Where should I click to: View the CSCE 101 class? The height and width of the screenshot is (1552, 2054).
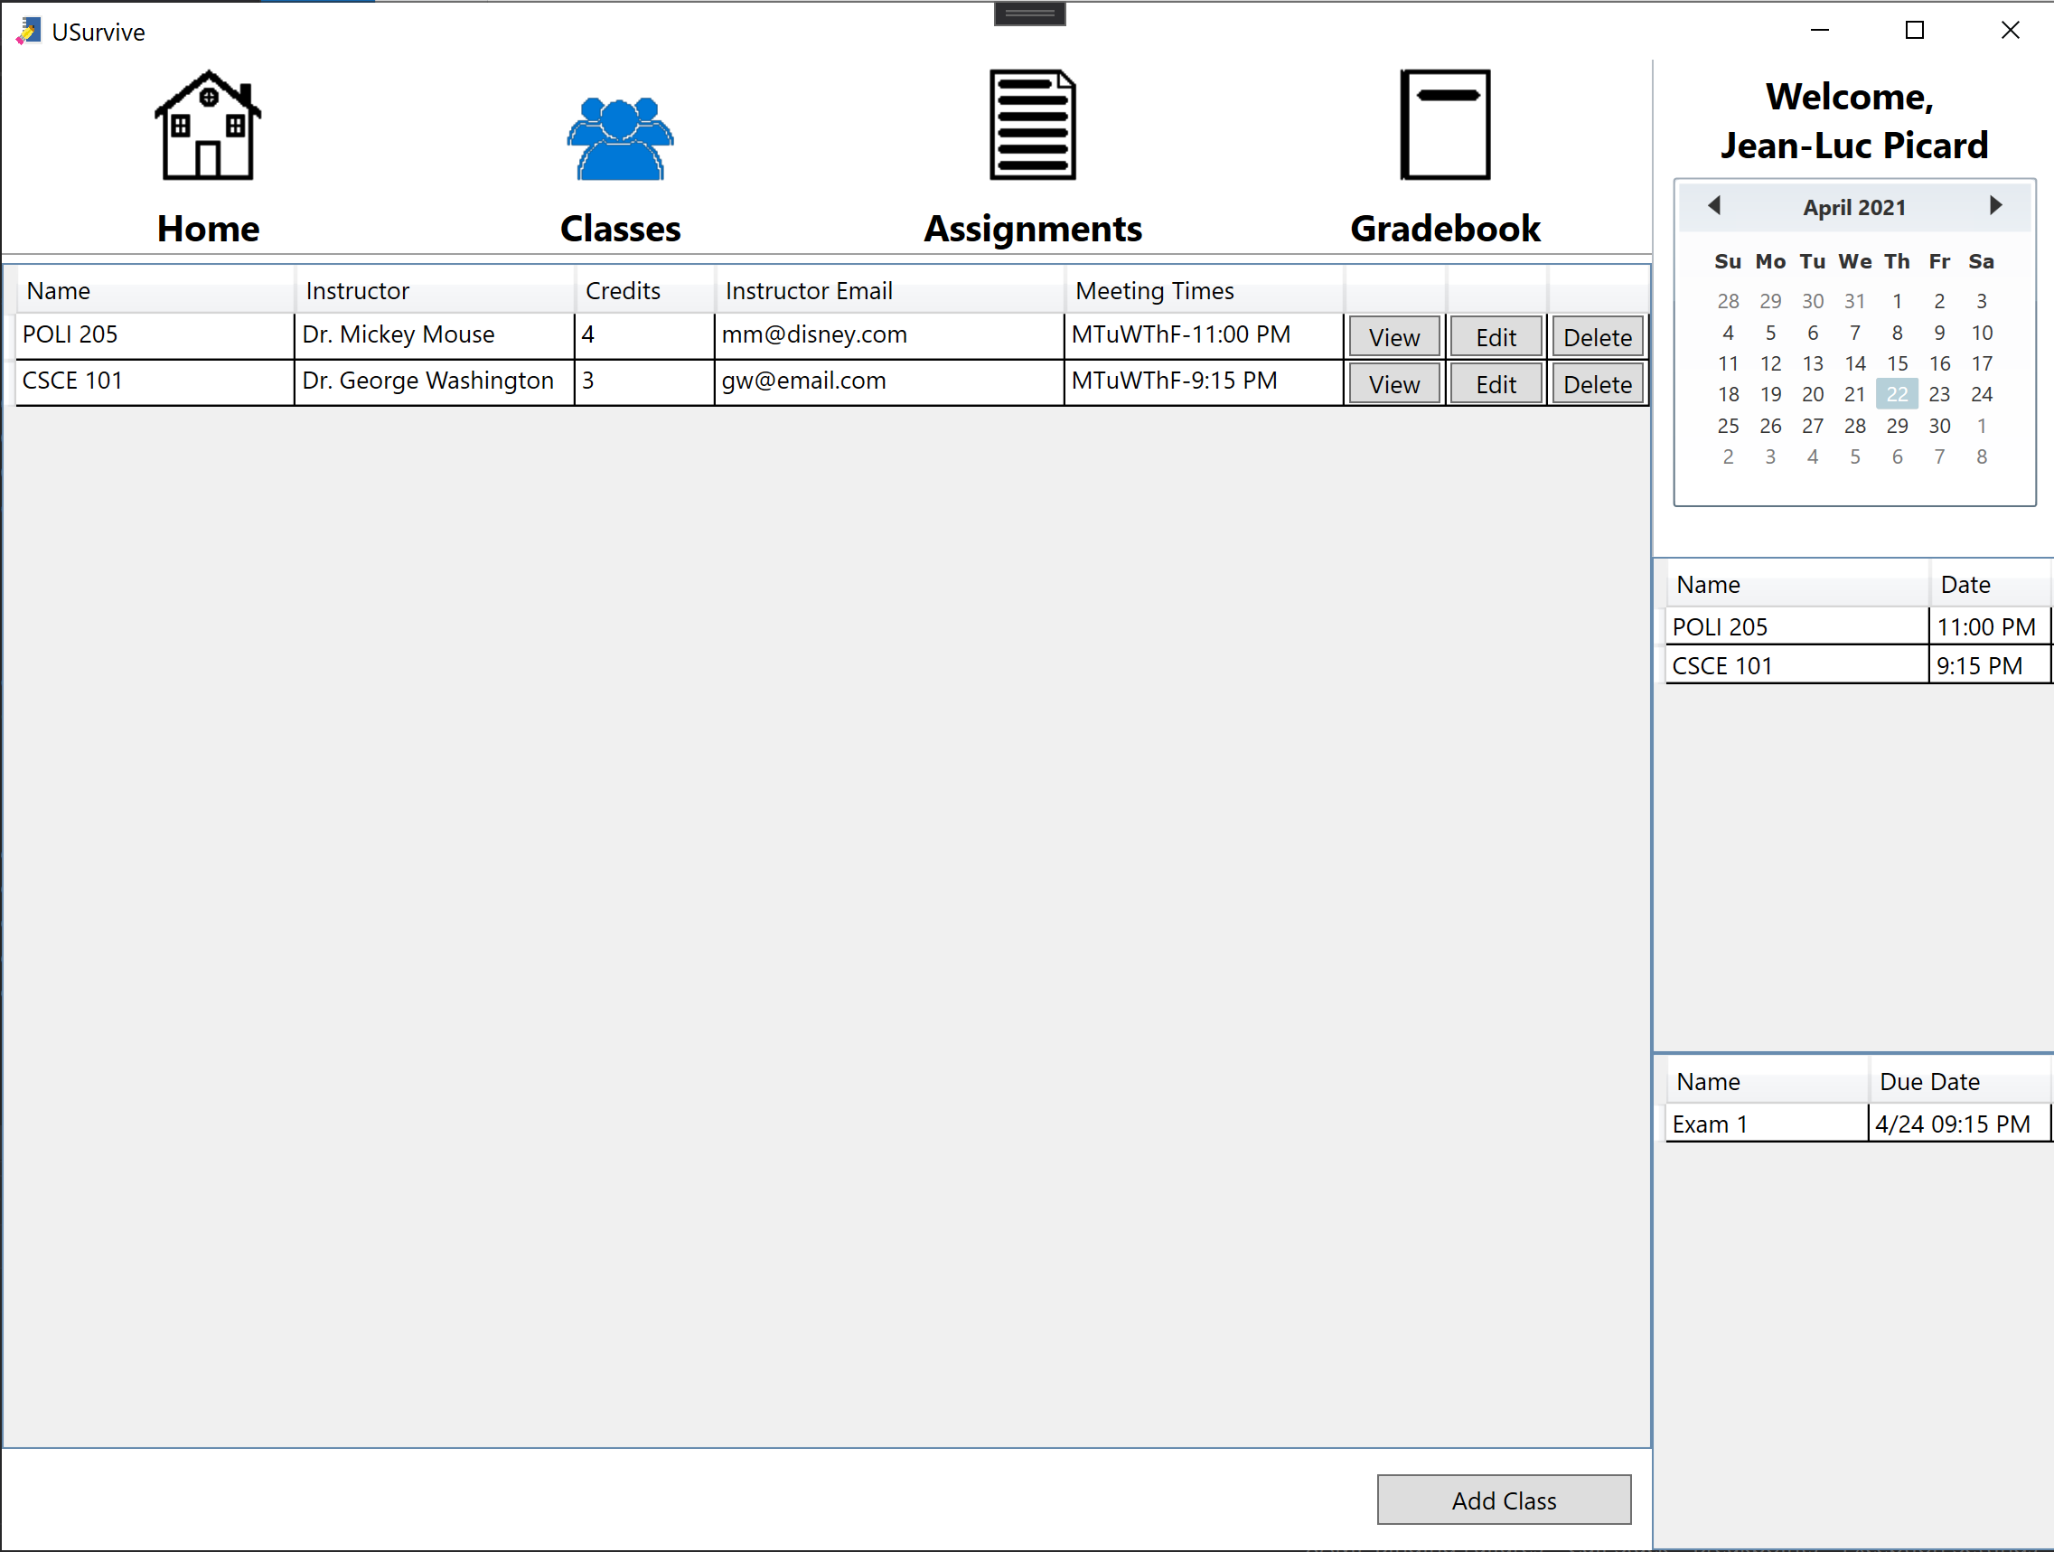point(1393,383)
